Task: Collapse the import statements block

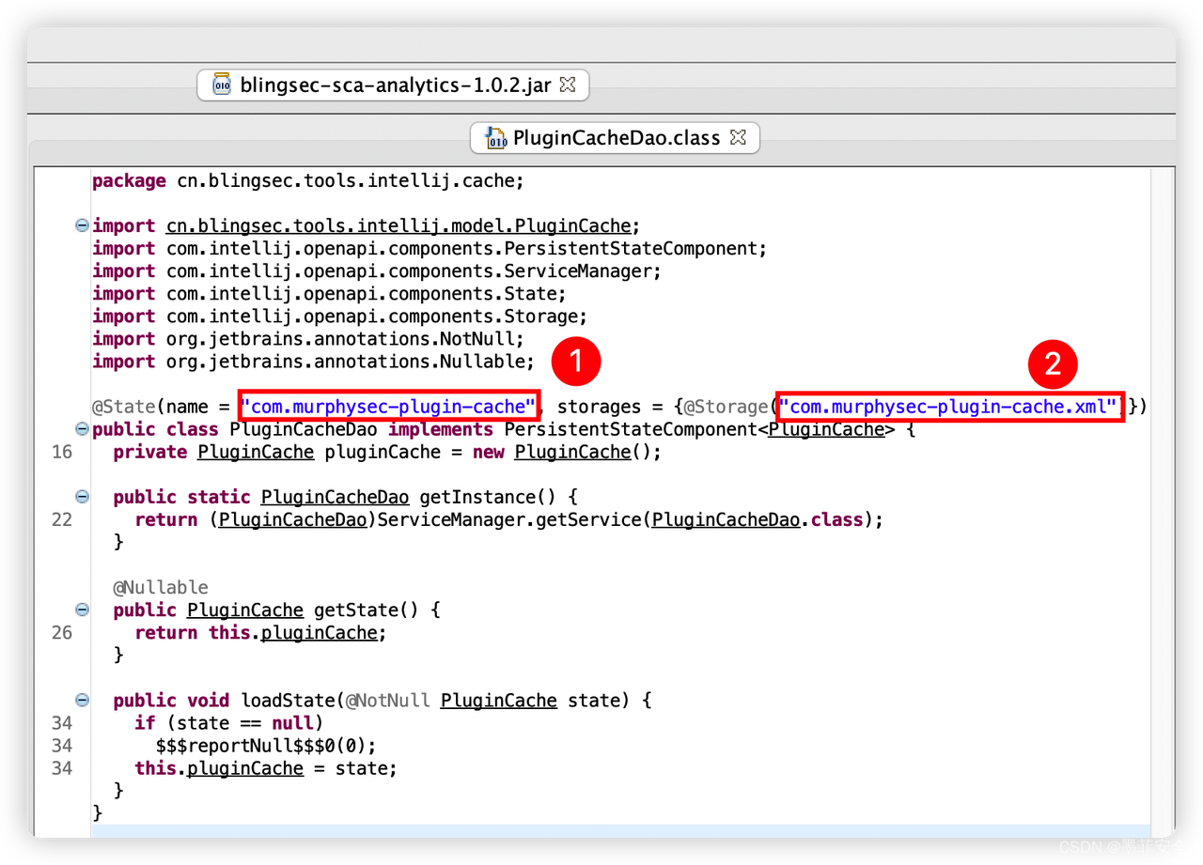Action: 82,226
